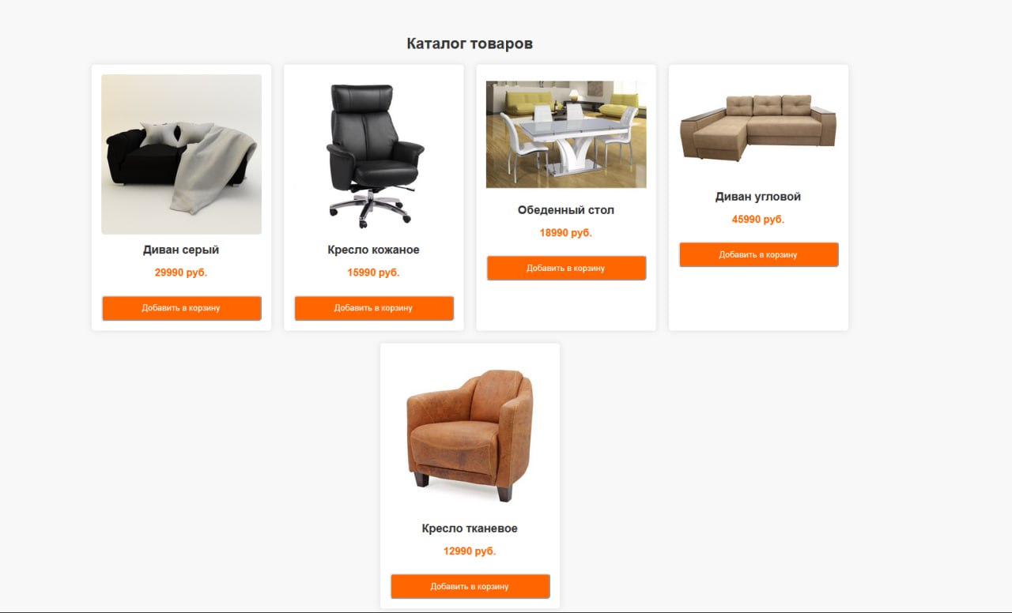1012x613 pixels.
Task: Open the beige corner sofa image
Action: coord(758,127)
